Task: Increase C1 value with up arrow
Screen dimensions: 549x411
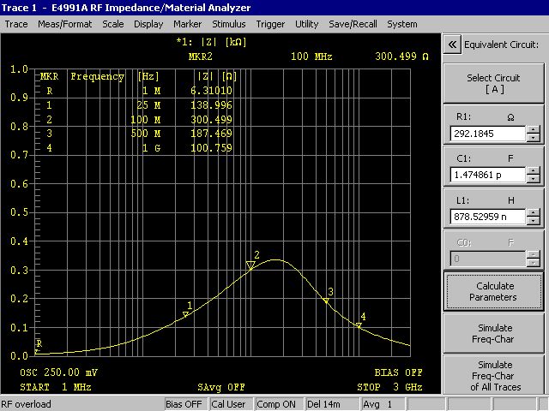Action: click(x=534, y=170)
